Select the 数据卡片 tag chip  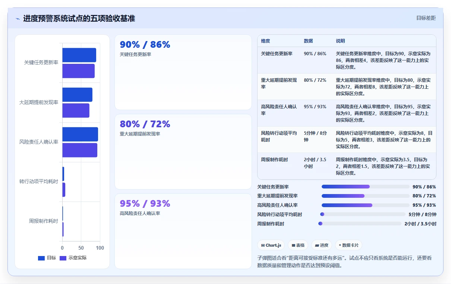tap(348, 245)
